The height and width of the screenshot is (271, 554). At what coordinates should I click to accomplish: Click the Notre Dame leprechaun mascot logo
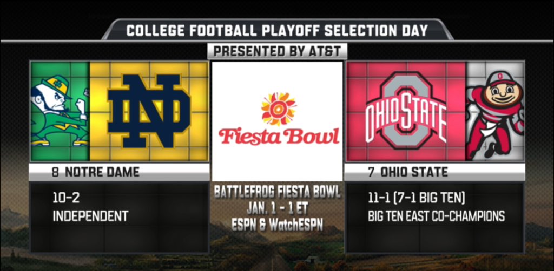(60, 111)
